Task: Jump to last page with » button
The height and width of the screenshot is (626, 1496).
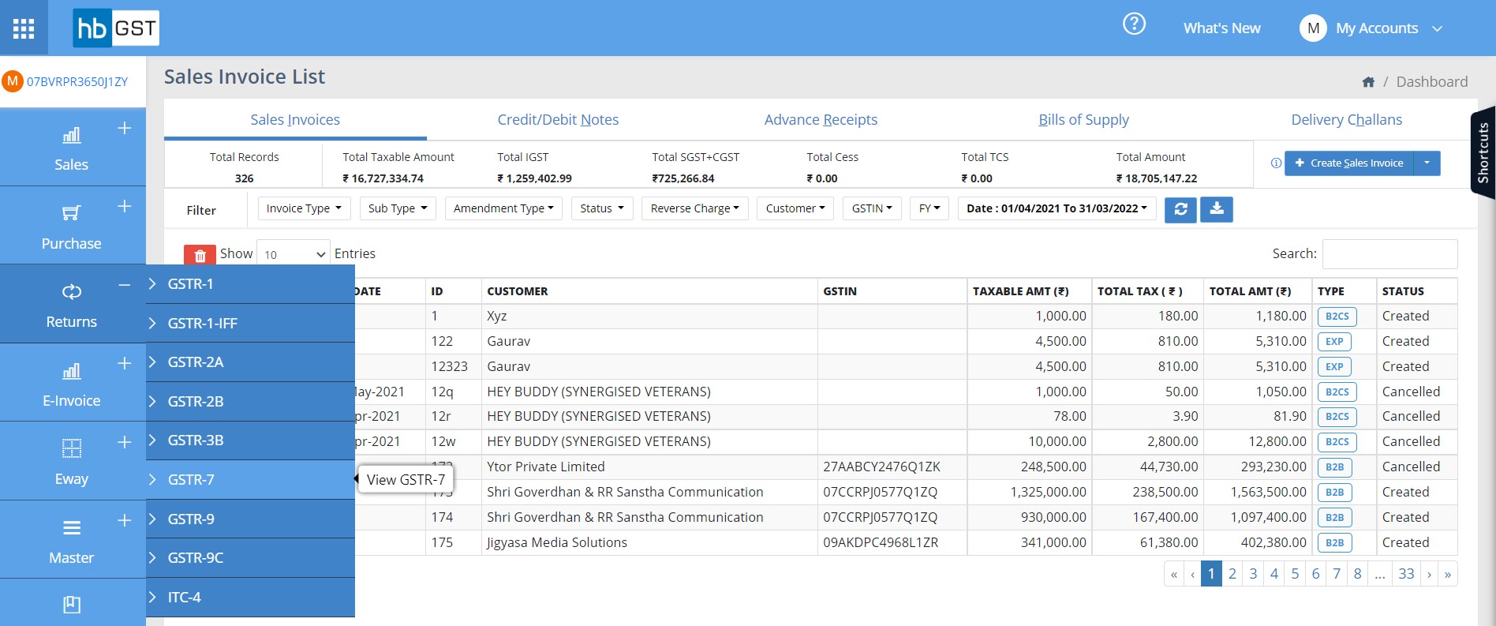Action: 1448,574
